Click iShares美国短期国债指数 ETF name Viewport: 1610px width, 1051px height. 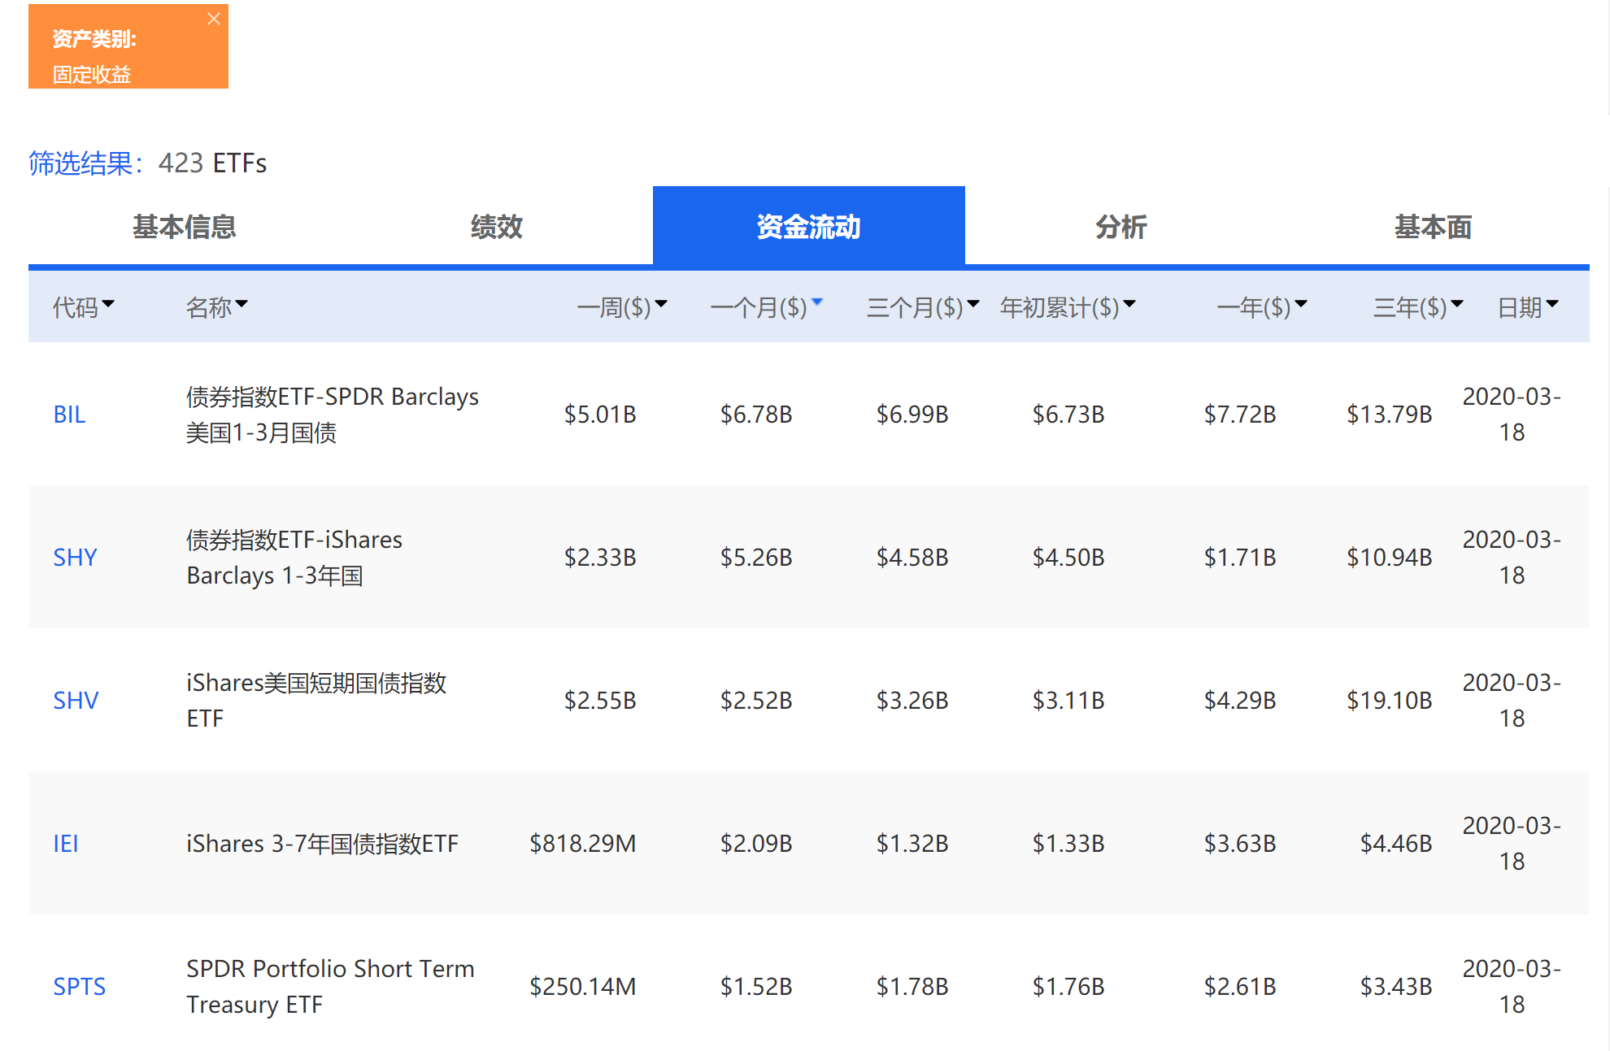(316, 701)
